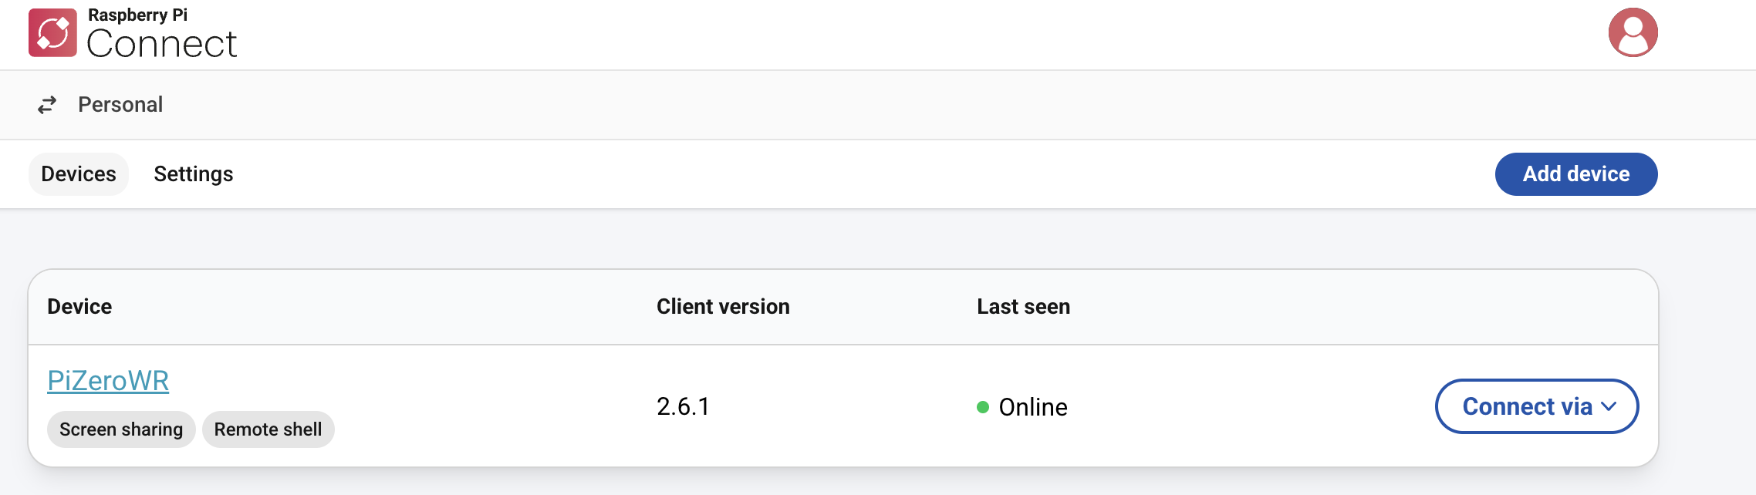Screen dimensions: 1756x495
Task: Click the Device column header
Action: pyautogui.click(x=79, y=306)
